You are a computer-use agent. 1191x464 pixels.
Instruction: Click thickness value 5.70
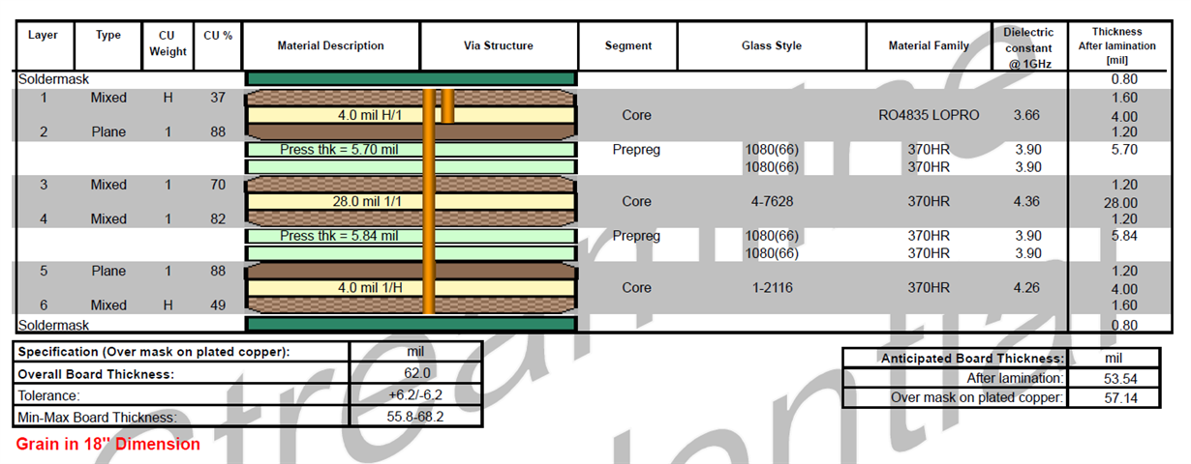pos(1124,149)
